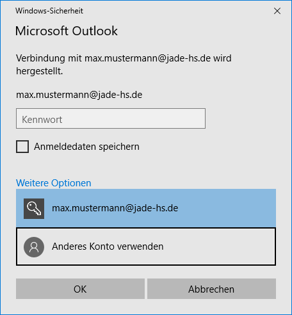Click the 'Kennwort' placeholder text

pyautogui.click(x=42, y=120)
